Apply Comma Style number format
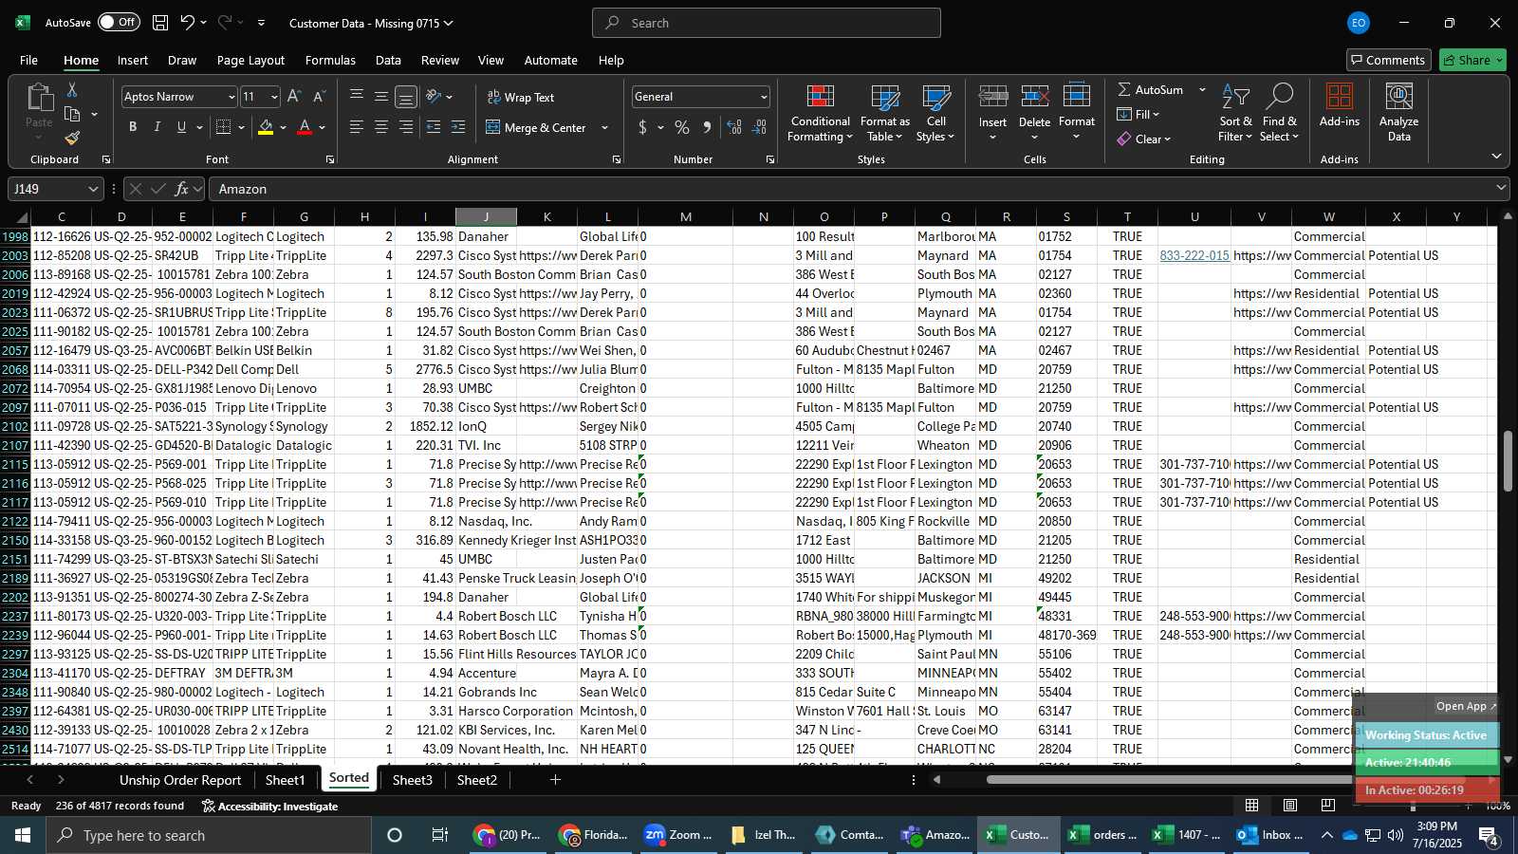 [x=707, y=127]
